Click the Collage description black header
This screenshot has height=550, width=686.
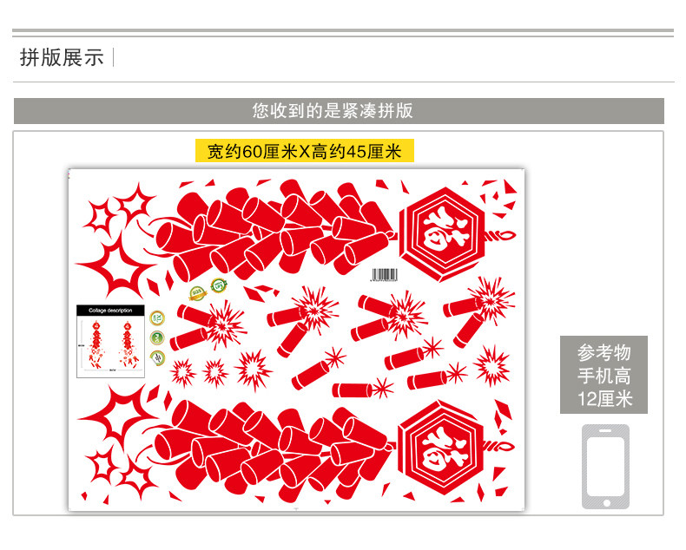point(110,311)
